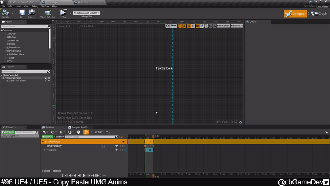Open the Help menu
This screenshot has height=186, width=330.
pyautogui.click(x=54, y=6)
